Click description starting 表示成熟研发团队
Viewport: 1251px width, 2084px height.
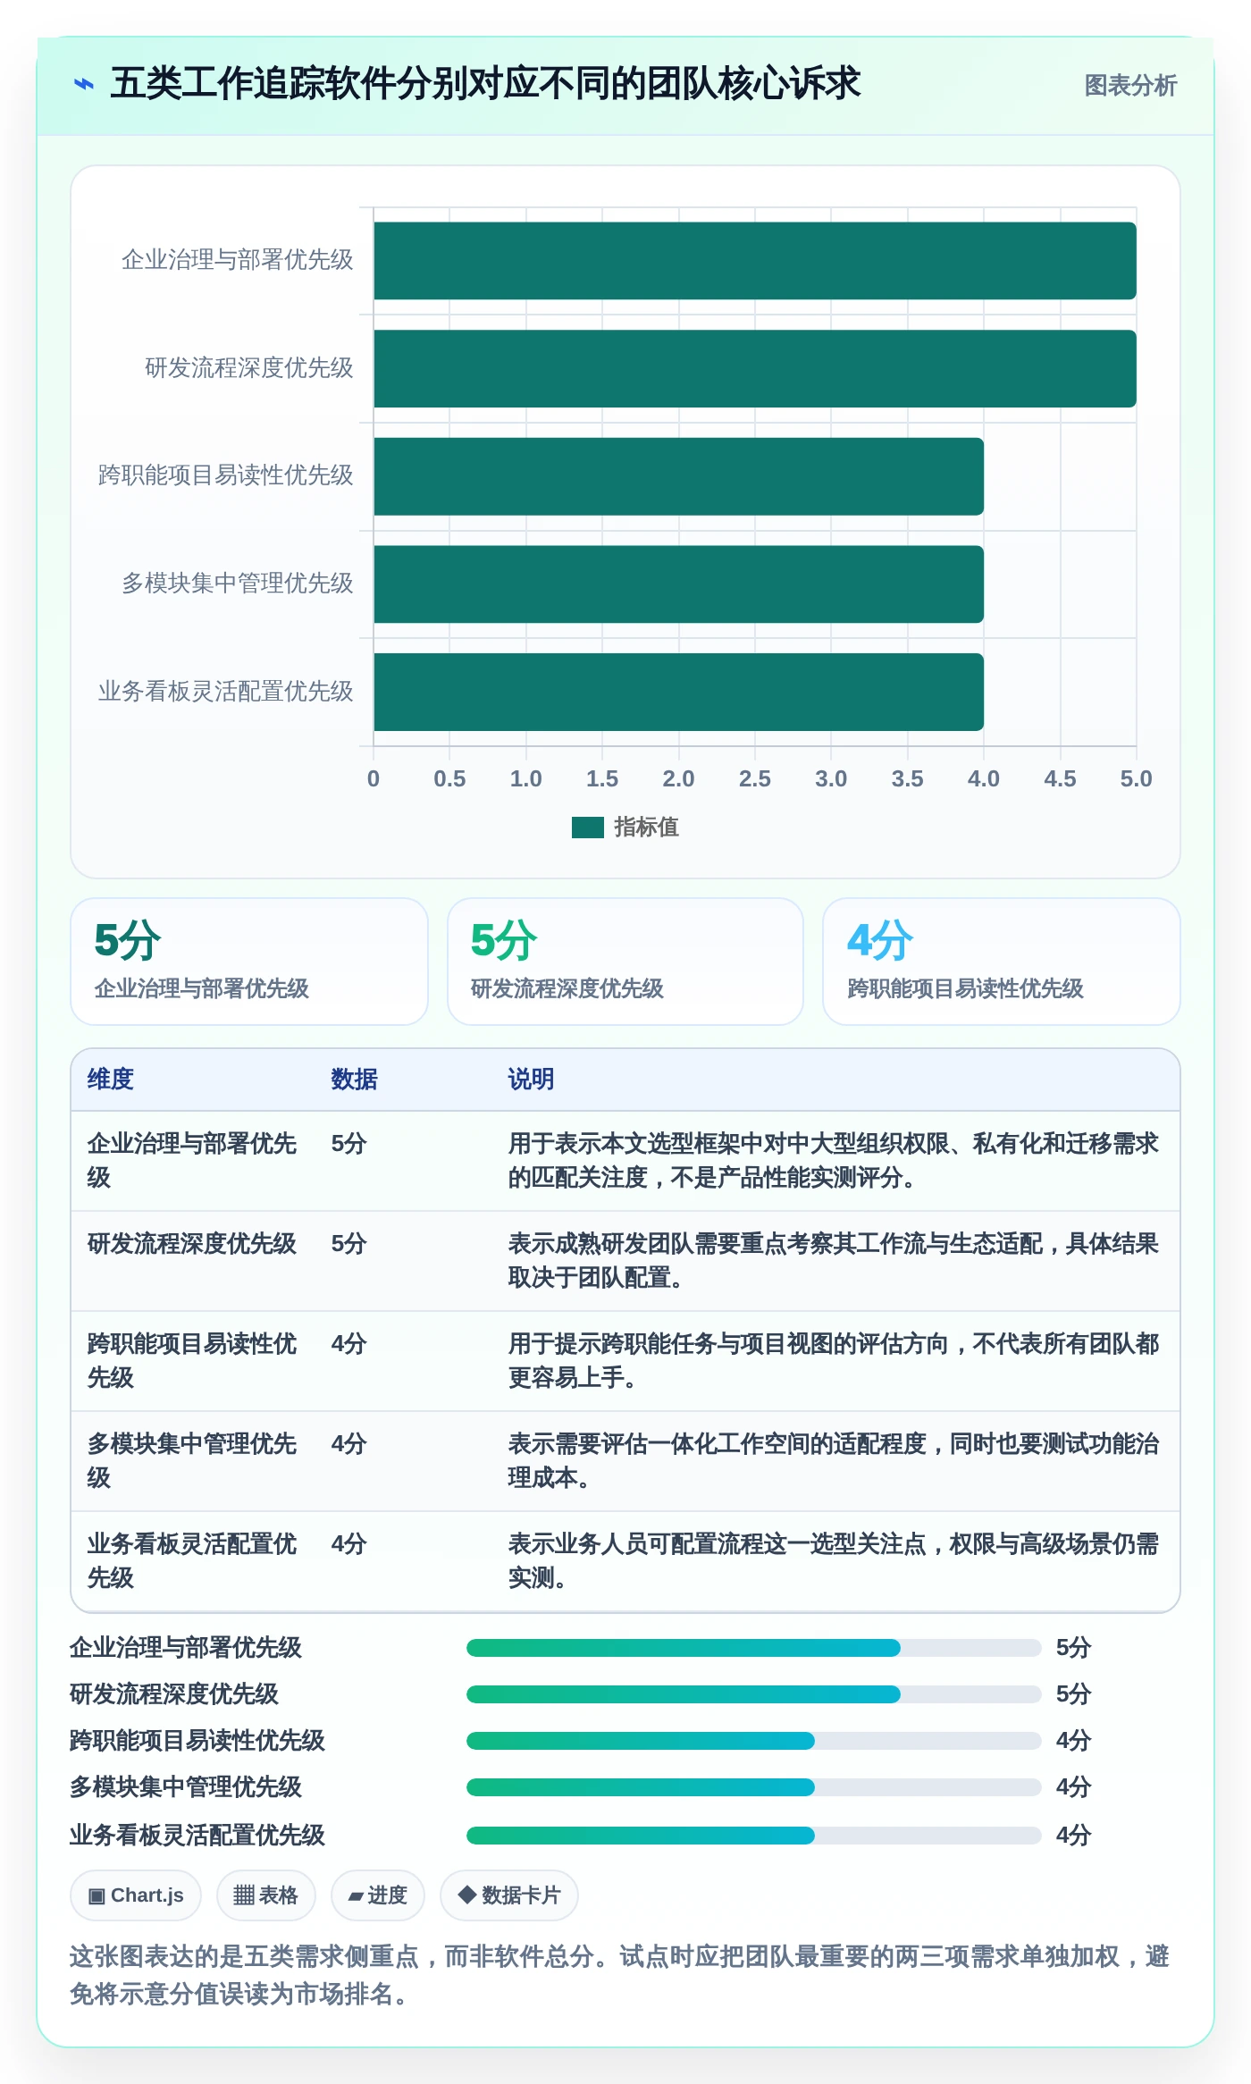coord(834,1261)
